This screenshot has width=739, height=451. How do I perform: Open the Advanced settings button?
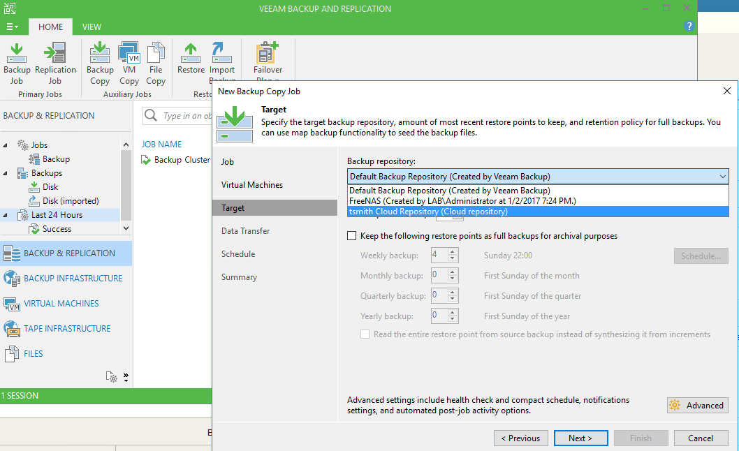(697, 406)
